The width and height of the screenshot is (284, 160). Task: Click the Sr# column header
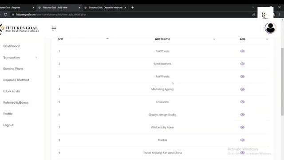60,39
